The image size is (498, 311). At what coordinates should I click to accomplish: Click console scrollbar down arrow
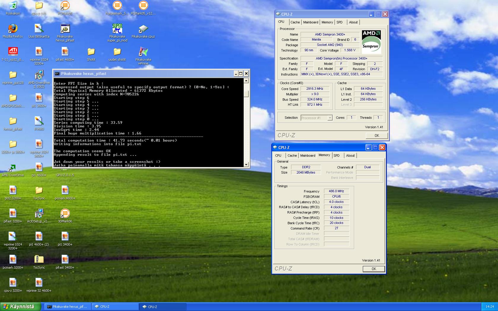coord(246,164)
